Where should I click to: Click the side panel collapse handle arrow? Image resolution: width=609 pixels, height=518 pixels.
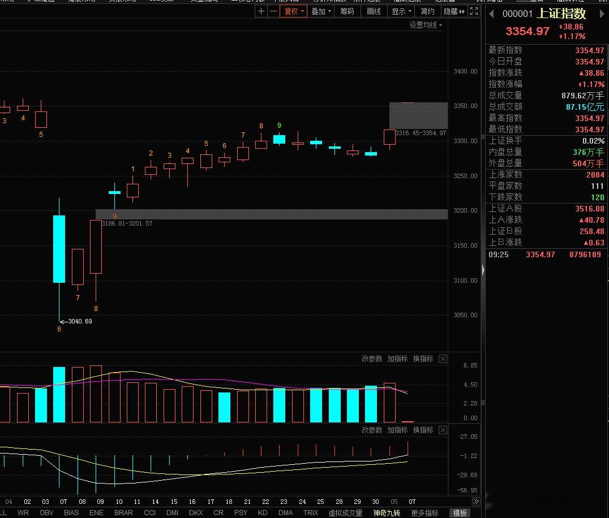tap(483, 270)
